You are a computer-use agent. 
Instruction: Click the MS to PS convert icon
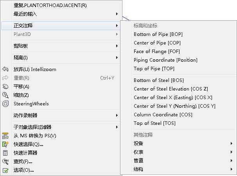click(5, 135)
